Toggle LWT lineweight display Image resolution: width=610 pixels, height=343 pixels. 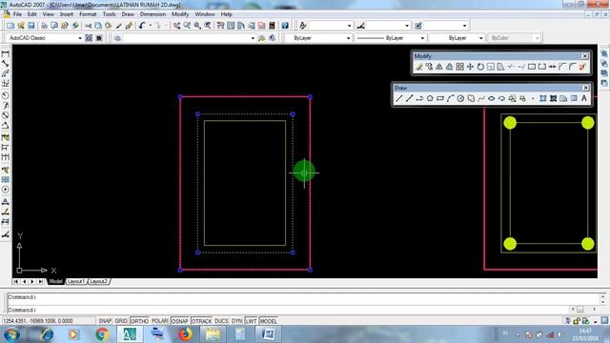(x=251, y=321)
